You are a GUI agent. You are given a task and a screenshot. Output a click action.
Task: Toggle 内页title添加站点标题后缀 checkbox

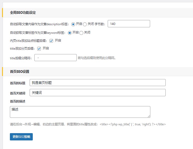point(51,41)
